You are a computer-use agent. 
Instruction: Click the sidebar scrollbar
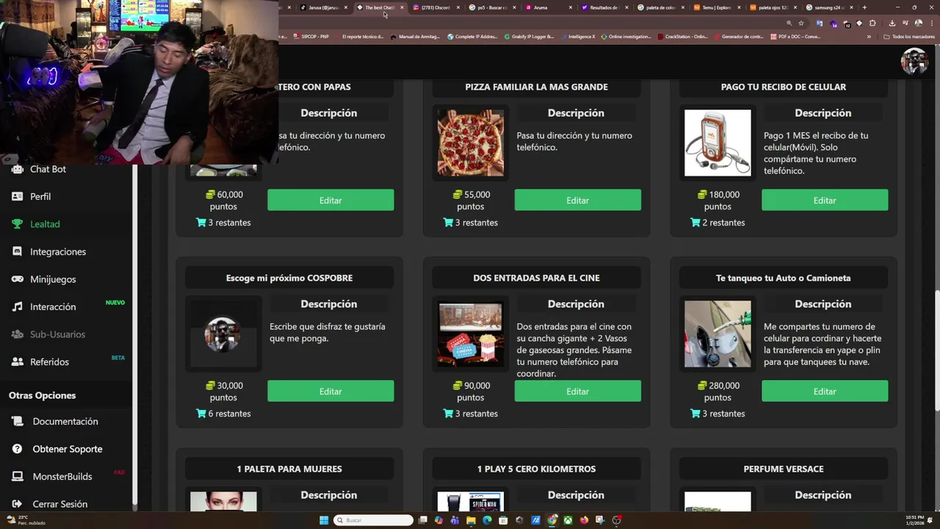(134, 334)
